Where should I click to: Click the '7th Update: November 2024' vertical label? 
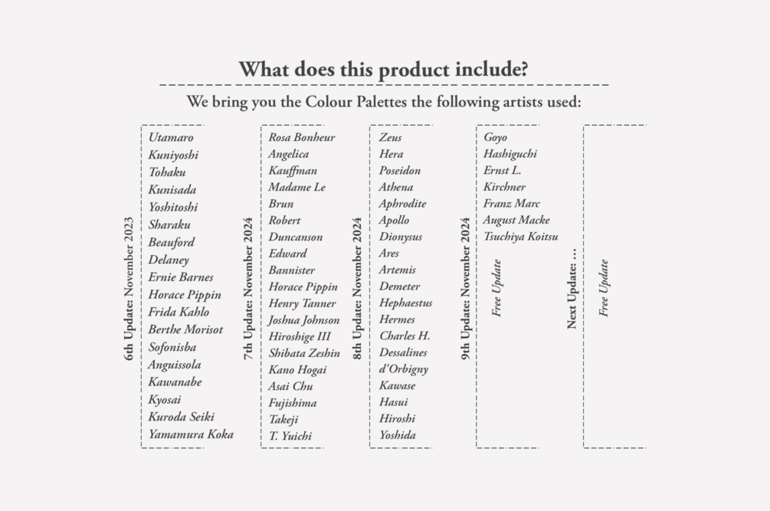(x=248, y=288)
